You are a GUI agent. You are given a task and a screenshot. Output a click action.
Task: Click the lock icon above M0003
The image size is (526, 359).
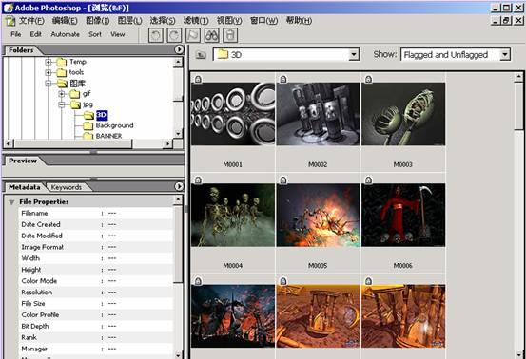(369, 80)
